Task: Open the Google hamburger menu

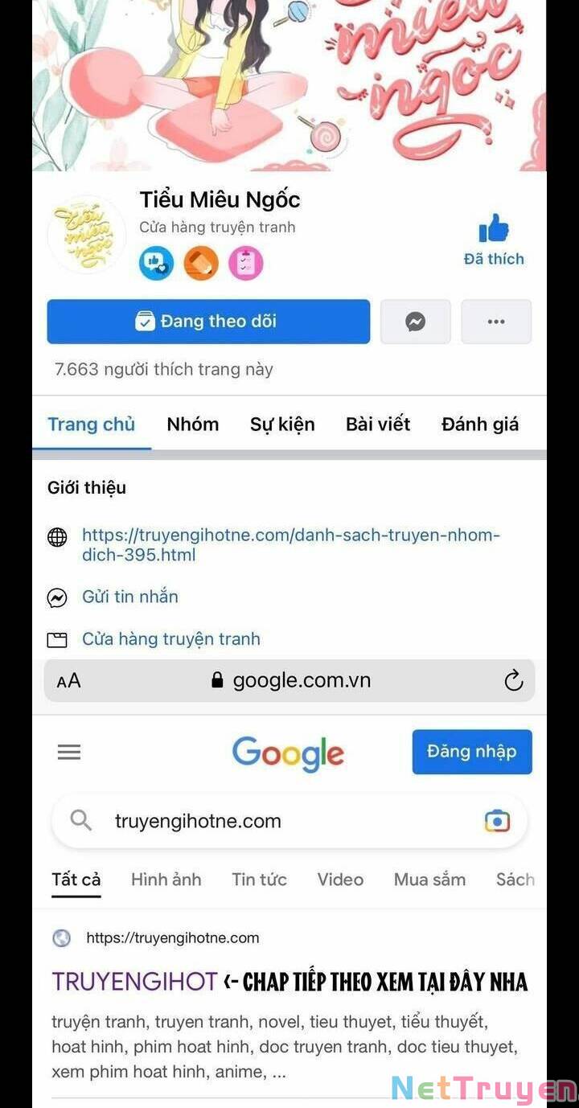Action: point(69,752)
